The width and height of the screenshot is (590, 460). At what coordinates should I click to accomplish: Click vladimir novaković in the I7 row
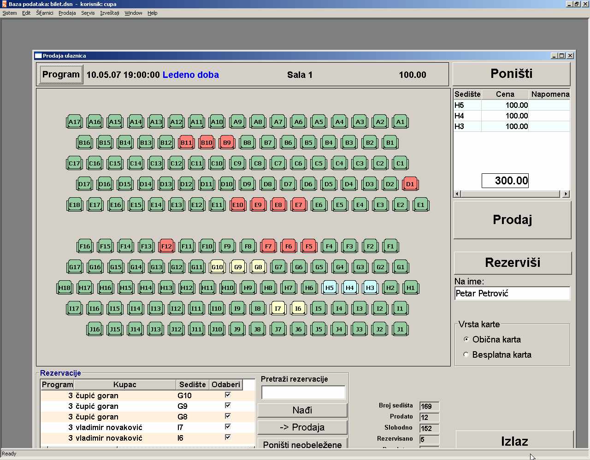[109, 427]
